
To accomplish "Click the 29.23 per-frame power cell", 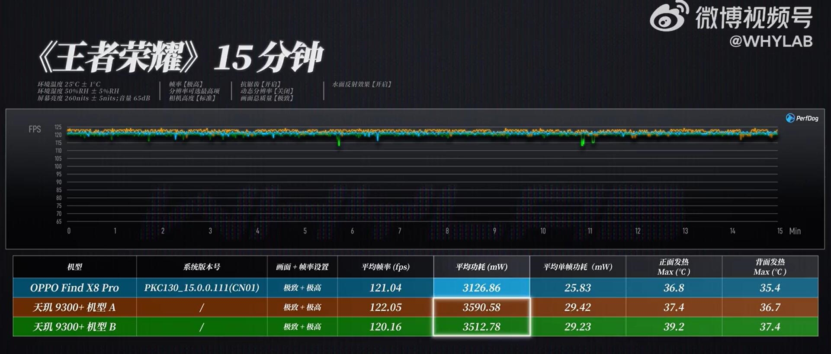I will tap(578, 327).
